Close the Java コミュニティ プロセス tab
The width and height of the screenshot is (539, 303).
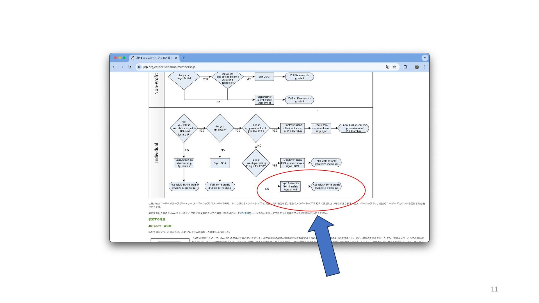pos(176,58)
